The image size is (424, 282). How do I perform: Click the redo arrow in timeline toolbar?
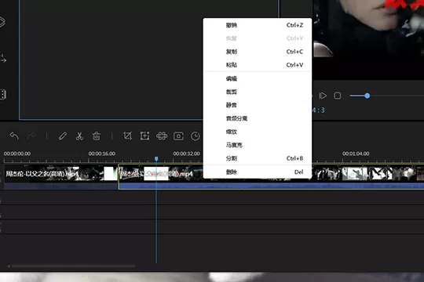coord(31,136)
